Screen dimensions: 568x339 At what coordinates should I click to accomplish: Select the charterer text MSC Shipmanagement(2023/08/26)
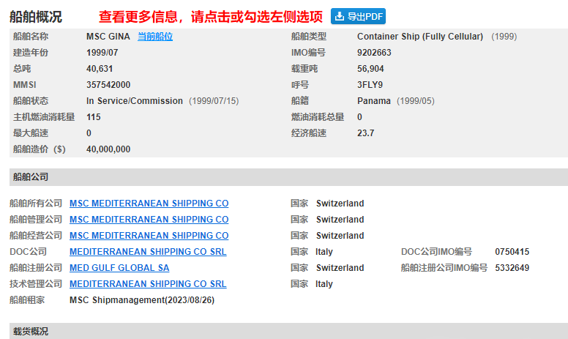pyautogui.click(x=142, y=300)
